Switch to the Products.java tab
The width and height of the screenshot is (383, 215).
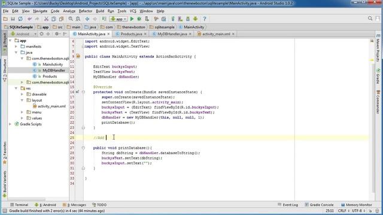[x=131, y=34]
